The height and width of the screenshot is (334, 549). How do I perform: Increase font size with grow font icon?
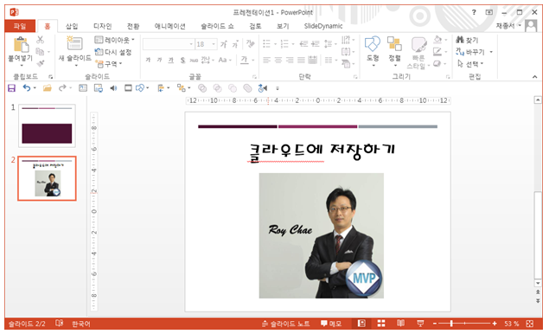click(x=224, y=44)
